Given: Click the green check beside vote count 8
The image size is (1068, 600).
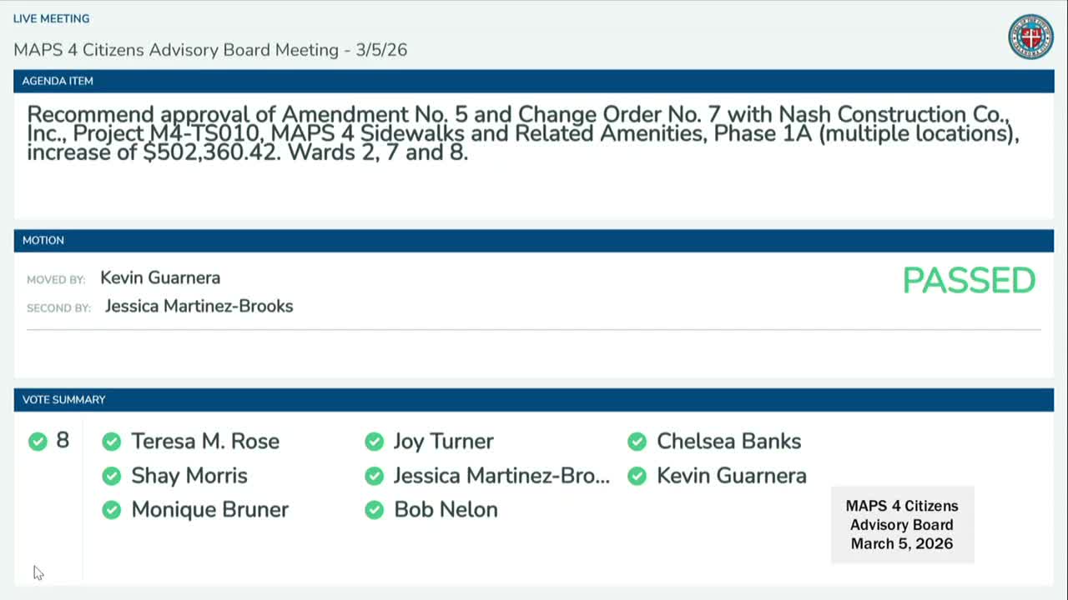Looking at the screenshot, I should click(x=38, y=441).
